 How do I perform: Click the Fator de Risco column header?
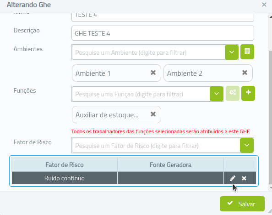pos(65,165)
